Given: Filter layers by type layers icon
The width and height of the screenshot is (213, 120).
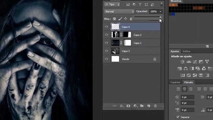Looking at the screenshot, I should (x=140, y=4).
